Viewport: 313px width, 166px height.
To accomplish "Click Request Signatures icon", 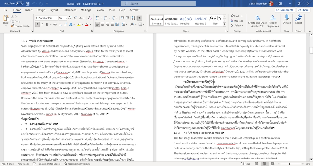I will pos(273,21).
